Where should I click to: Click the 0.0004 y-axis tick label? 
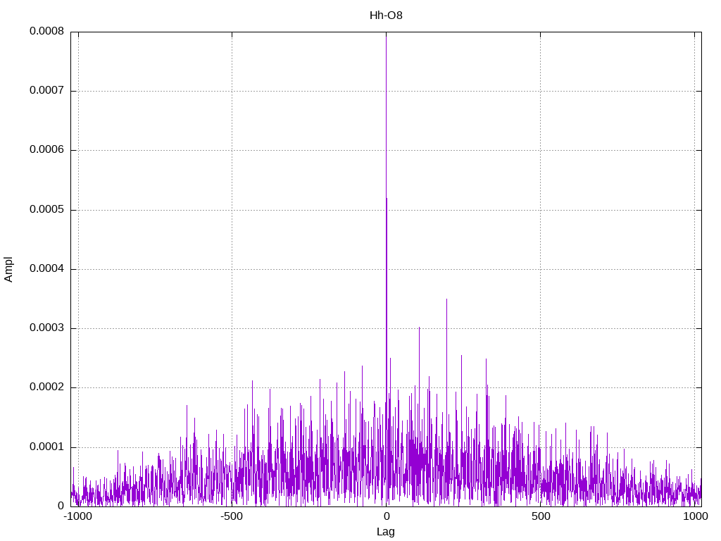click(x=46, y=269)
